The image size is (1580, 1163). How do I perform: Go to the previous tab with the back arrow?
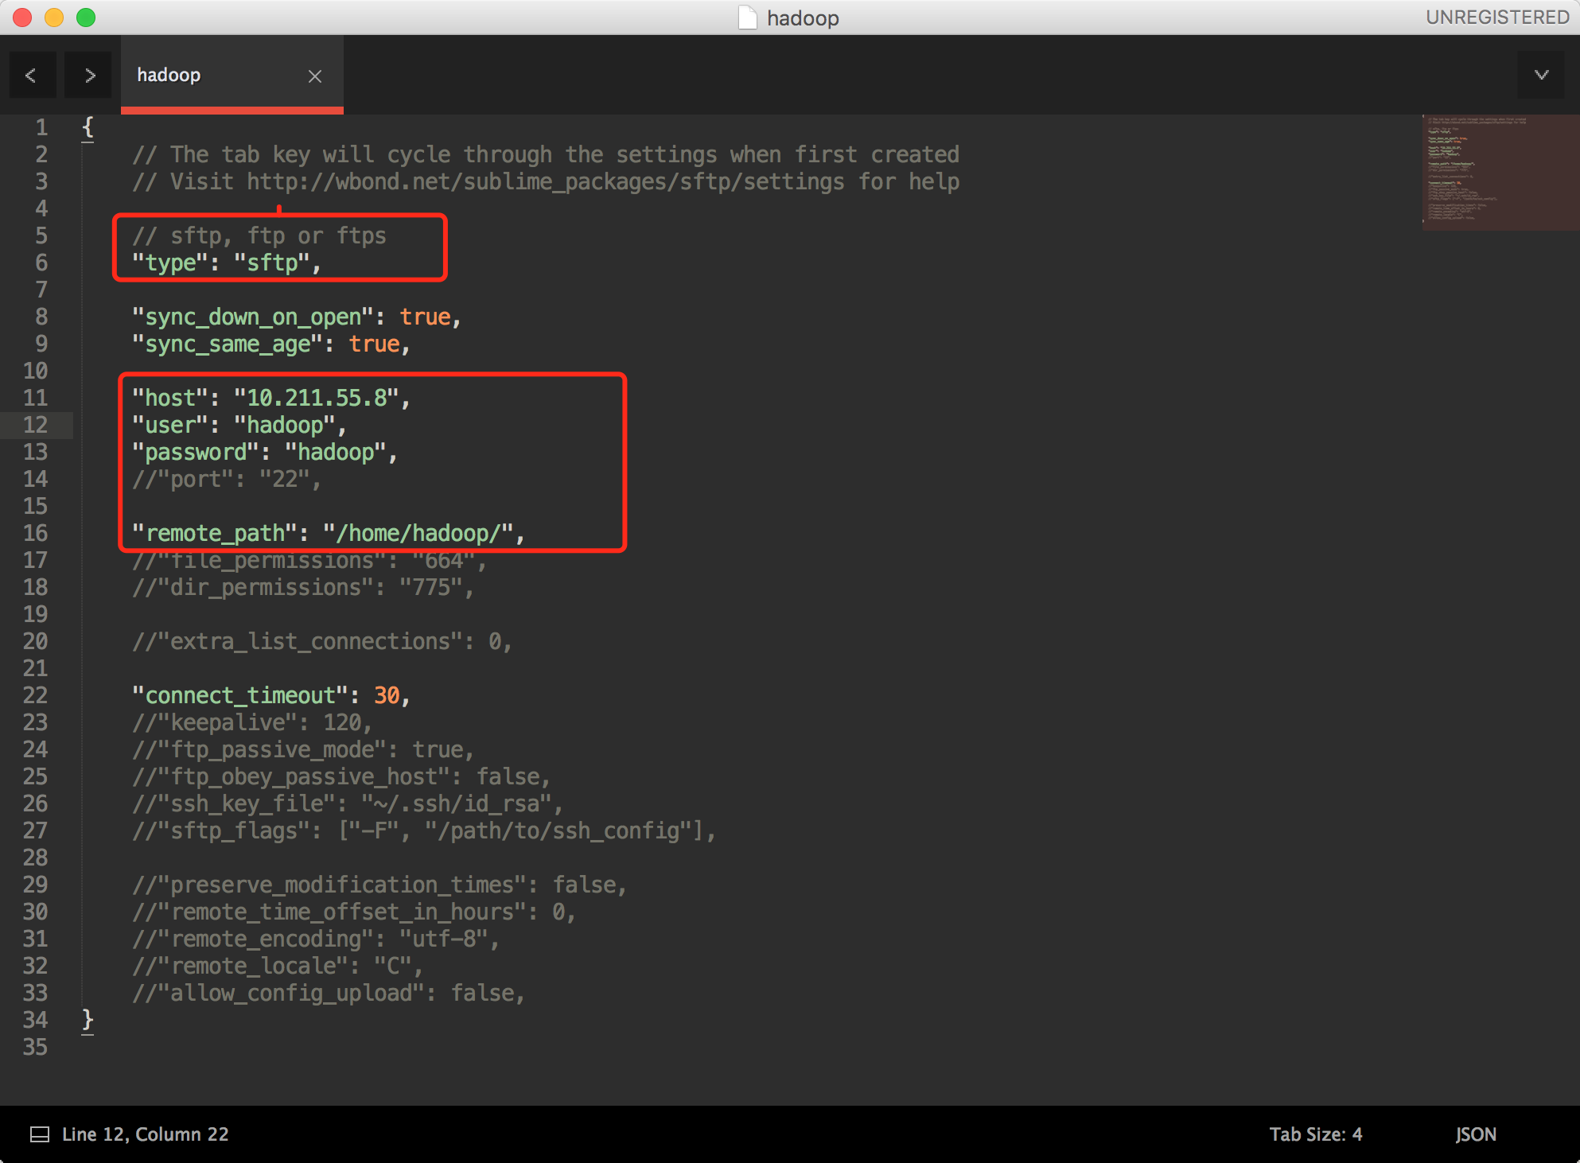tap(32, 76)
